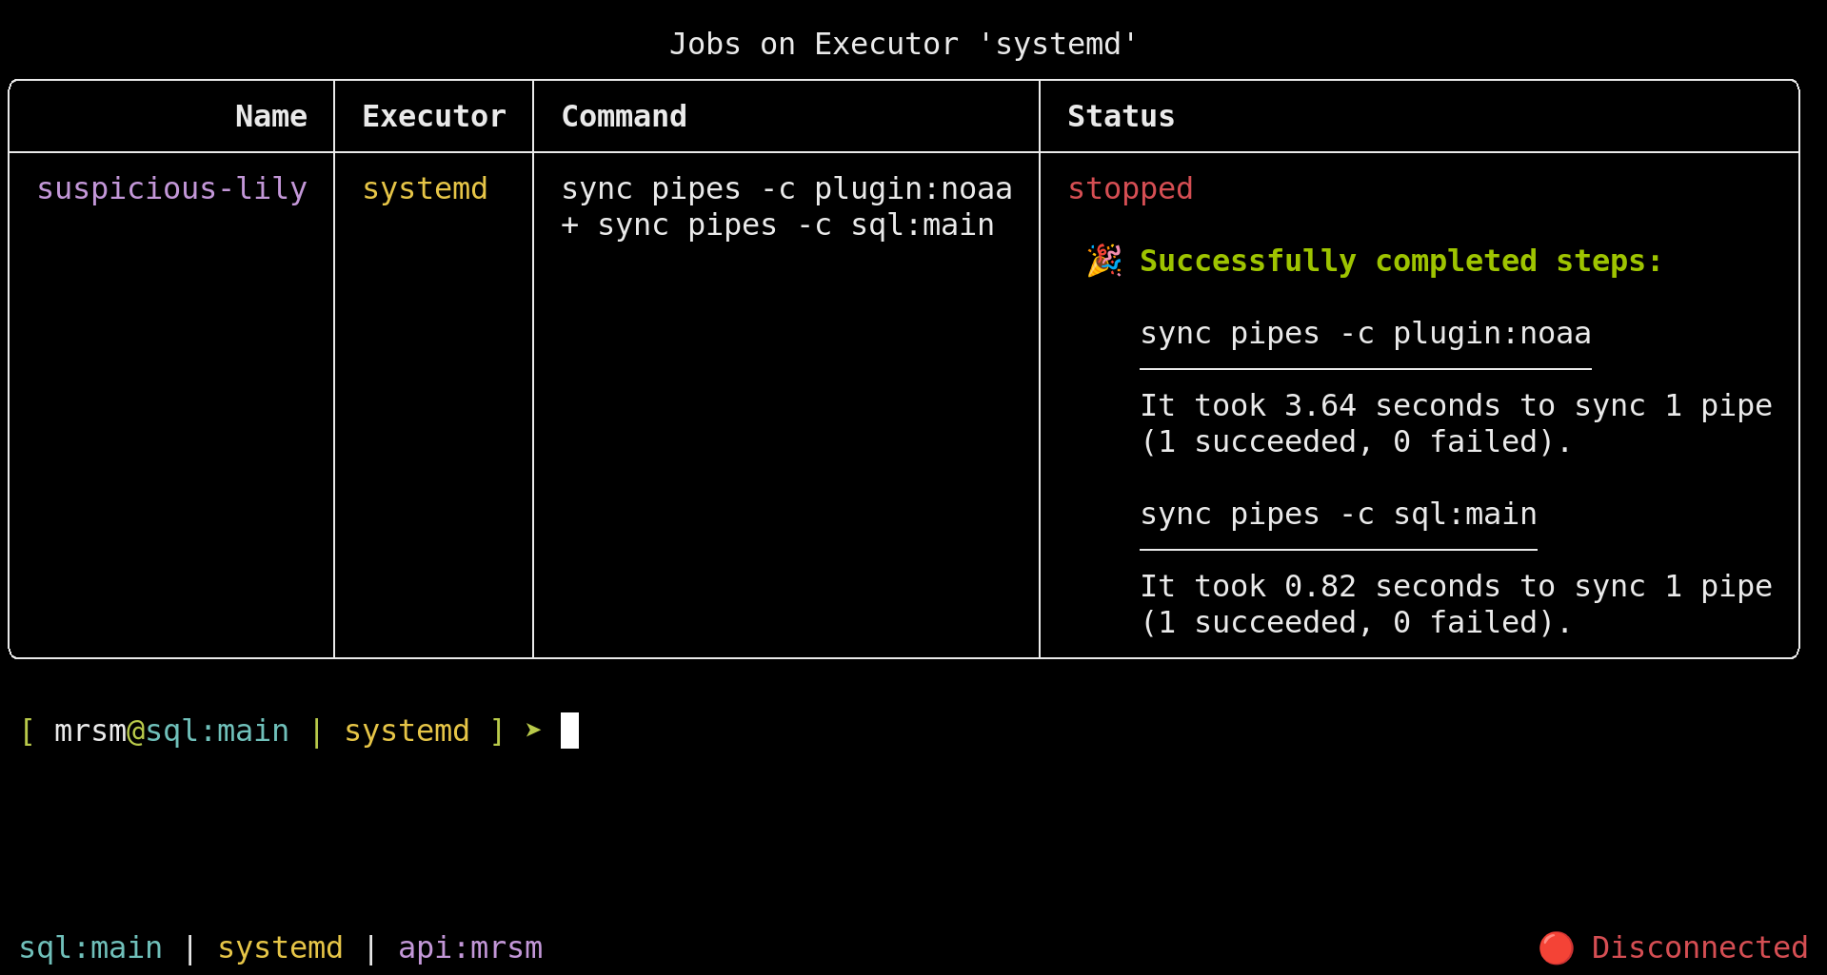
Task: Click the Status column header
Action: click(1121, 116)
